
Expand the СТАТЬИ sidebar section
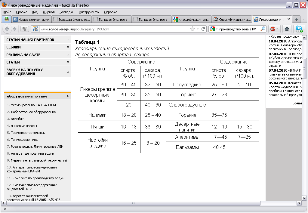[x=38, y=62]
